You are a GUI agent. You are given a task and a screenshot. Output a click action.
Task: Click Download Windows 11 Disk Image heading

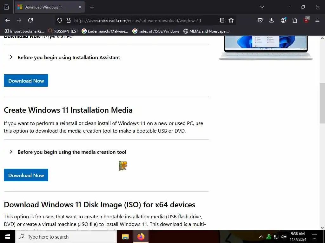tap(99, 205)
